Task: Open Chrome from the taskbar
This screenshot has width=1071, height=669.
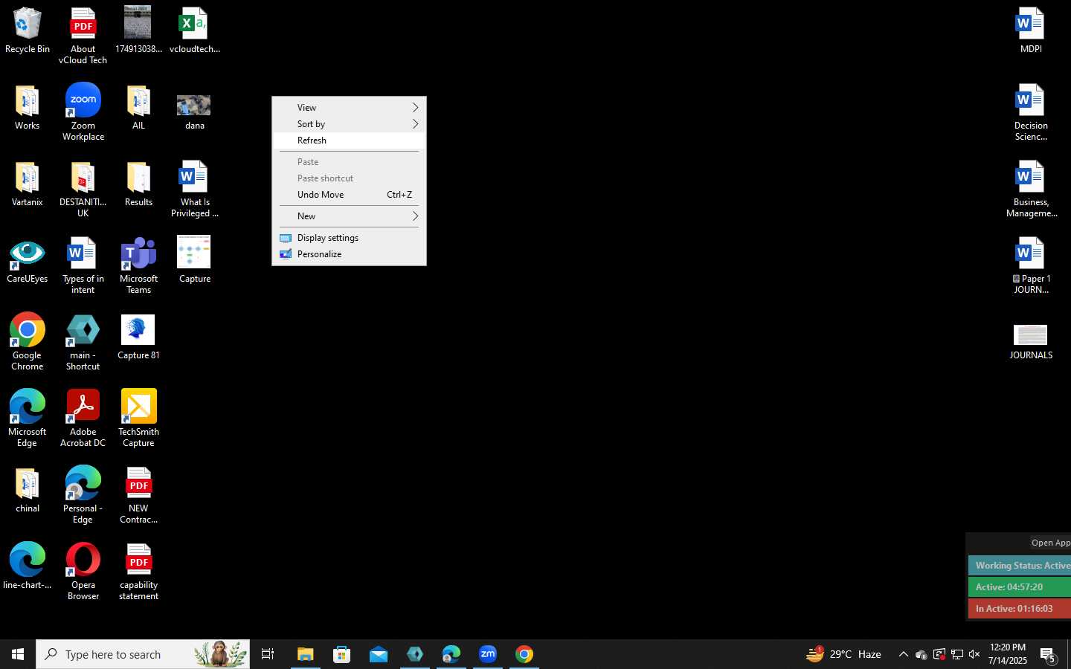Action: 524,654
